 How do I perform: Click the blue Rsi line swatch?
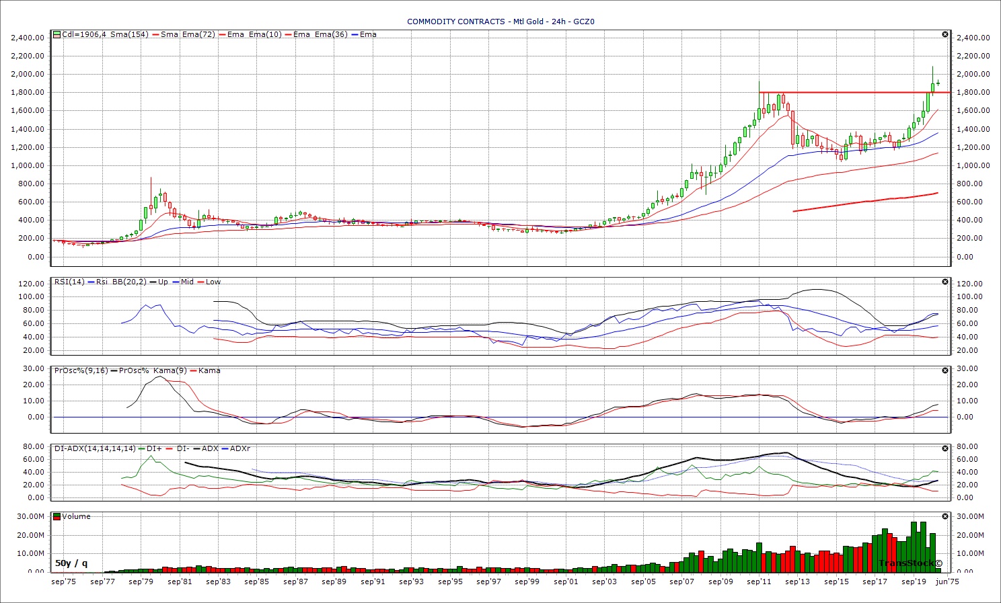coord(91,282)
